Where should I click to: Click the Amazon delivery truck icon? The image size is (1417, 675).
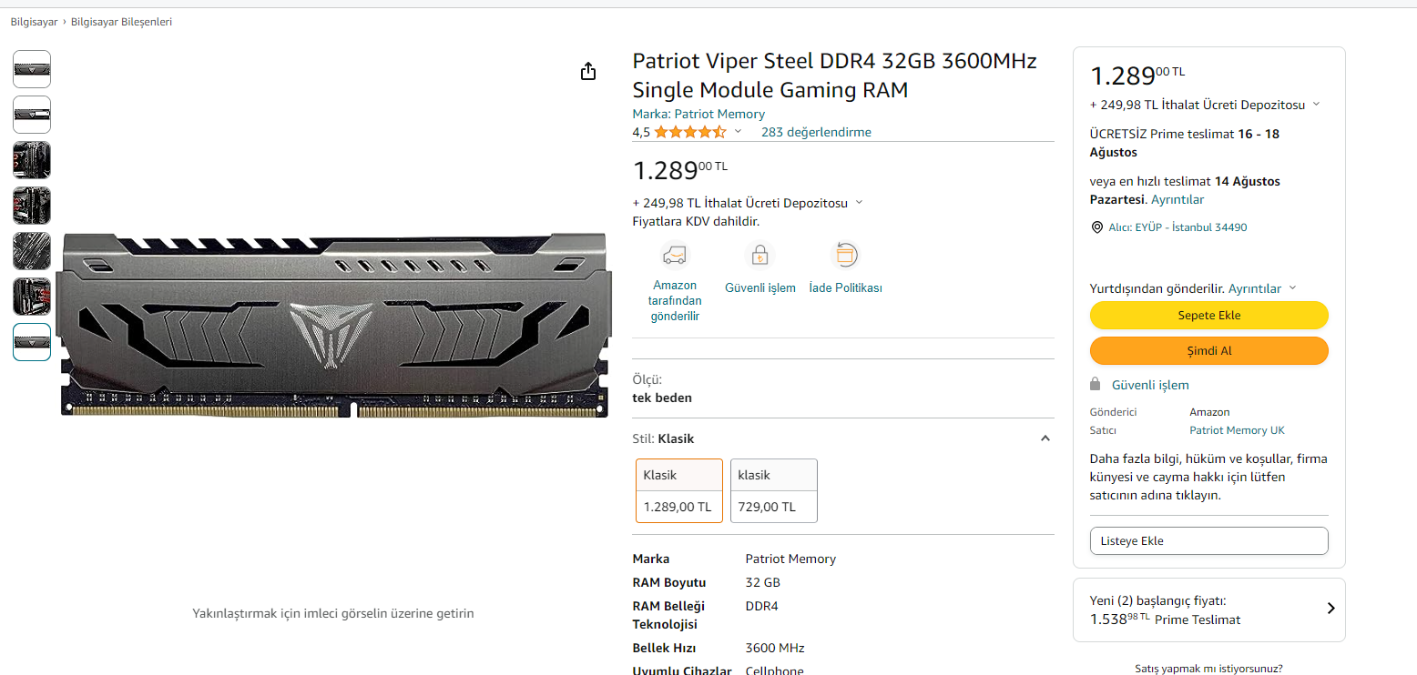point(675,254)
